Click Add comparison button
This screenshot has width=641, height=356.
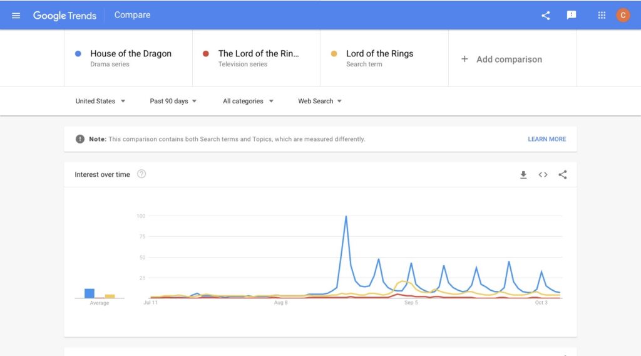point(501,60)
